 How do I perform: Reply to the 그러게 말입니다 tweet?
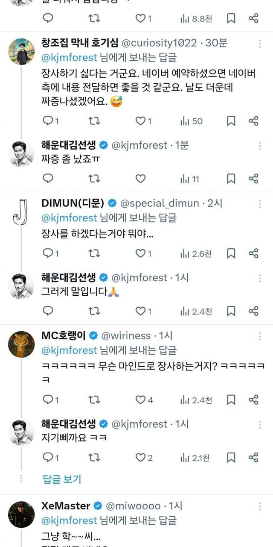pos(48,311)
